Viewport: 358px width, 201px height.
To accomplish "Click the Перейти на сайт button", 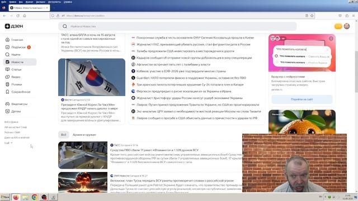I will (x=302, y=99).
